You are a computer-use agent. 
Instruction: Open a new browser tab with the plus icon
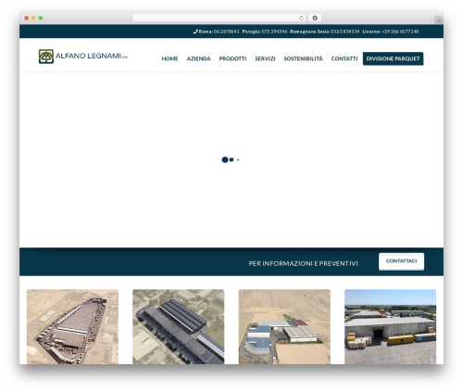[439, 20]
